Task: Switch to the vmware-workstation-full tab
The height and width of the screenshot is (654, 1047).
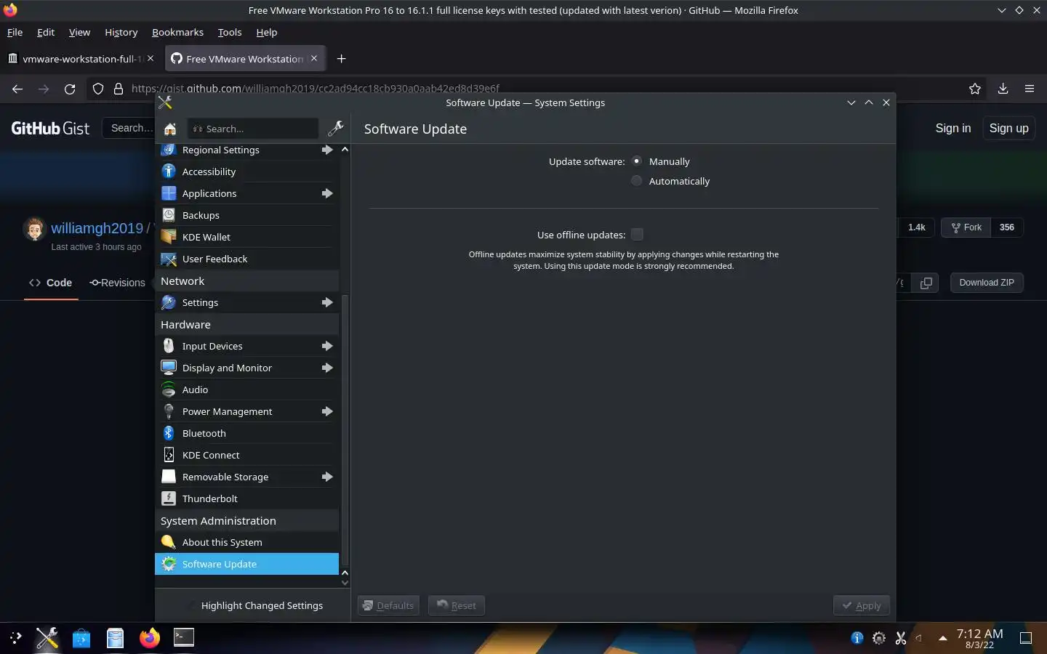Action: tap(81, 59)
